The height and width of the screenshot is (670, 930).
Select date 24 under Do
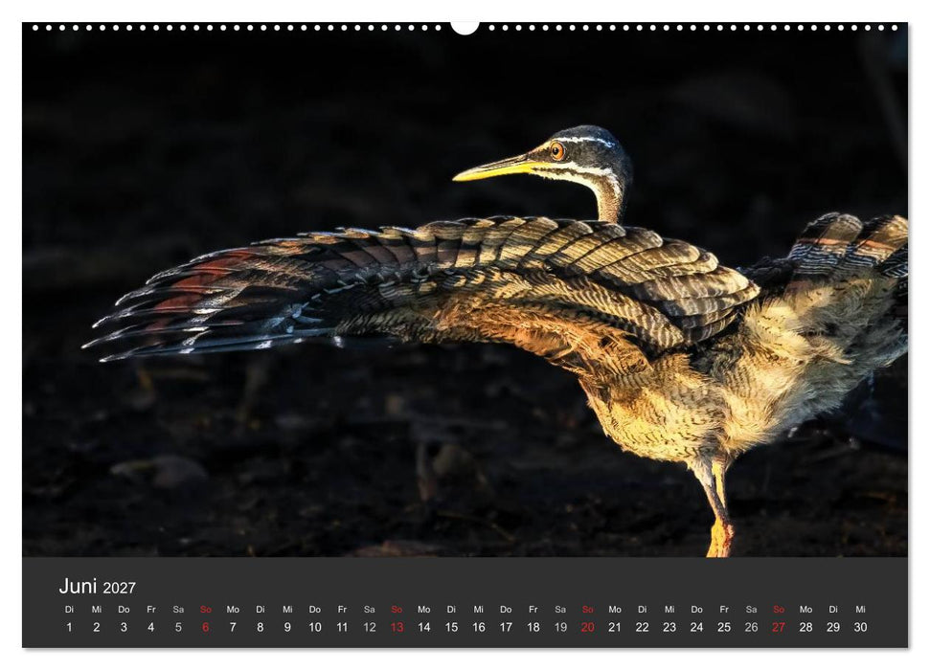tap(697, 627)
